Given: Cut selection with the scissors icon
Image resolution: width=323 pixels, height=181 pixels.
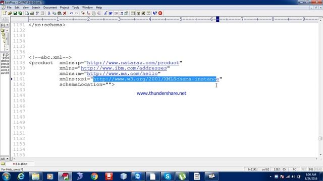Looking at the screenshot, I should pos(49,14).
